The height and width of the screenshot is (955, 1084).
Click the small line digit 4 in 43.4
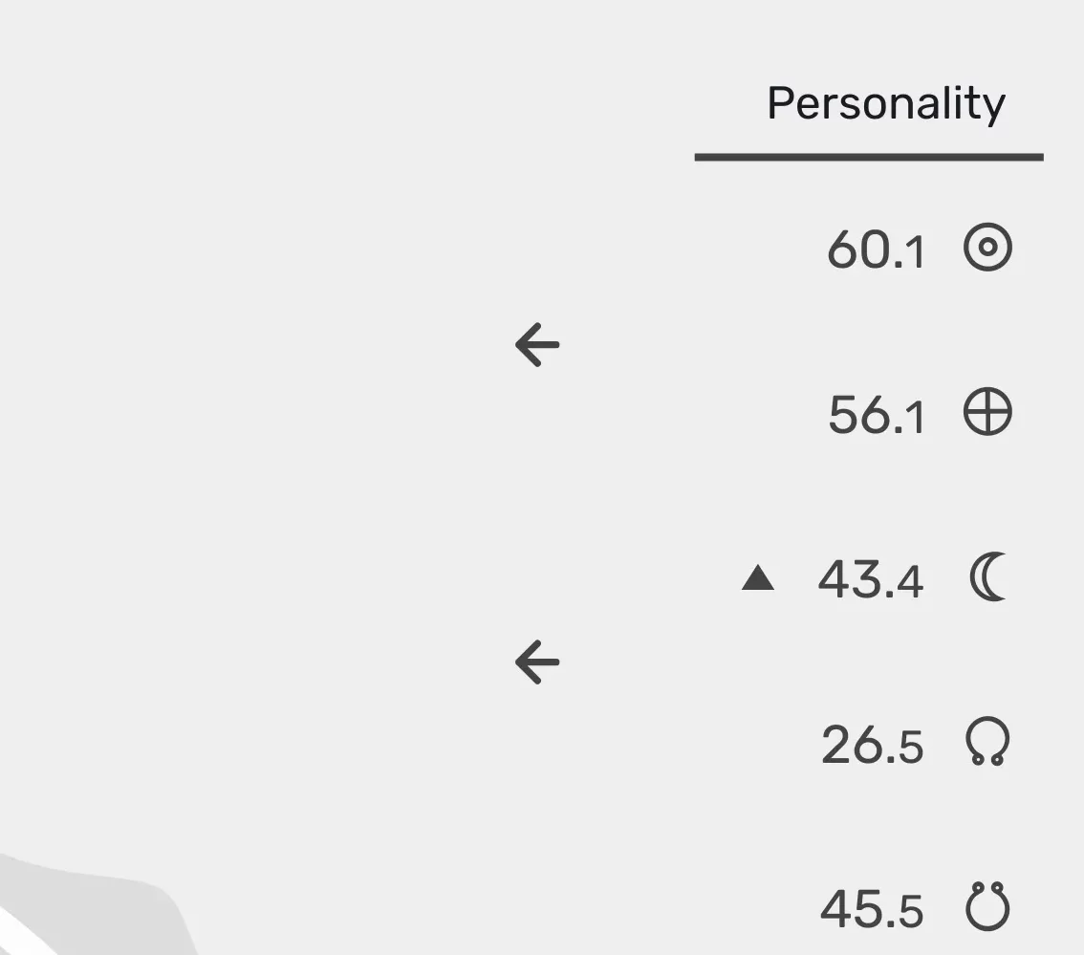tap(910, 583)
